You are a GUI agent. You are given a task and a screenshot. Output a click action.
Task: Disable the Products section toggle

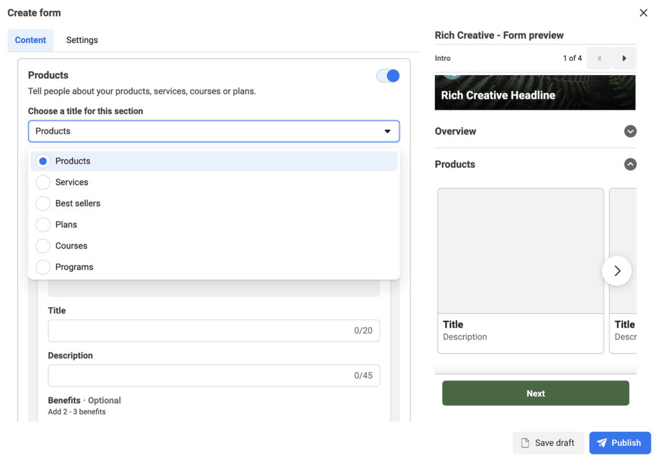pos(388,75)
